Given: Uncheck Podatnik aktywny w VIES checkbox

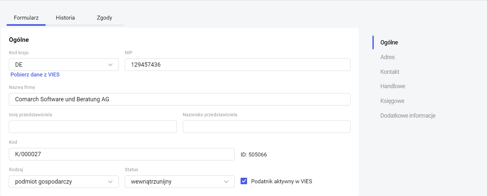Looking at the screenshot, I should pyautogui.click(x=244, y=181).
